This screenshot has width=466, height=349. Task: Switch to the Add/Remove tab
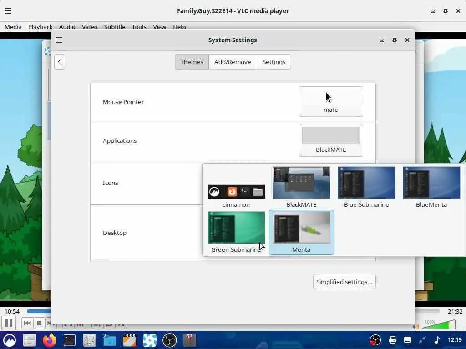(233, 62)
